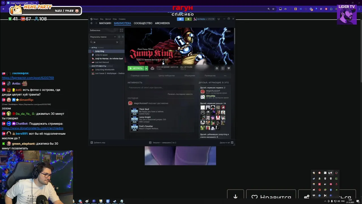Select Jump King in library list
Viewport: 362px width, 204px height.
[x=107, y=51]
